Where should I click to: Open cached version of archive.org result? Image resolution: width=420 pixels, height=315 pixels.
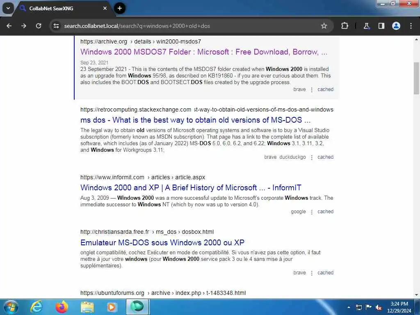(325, 89)
